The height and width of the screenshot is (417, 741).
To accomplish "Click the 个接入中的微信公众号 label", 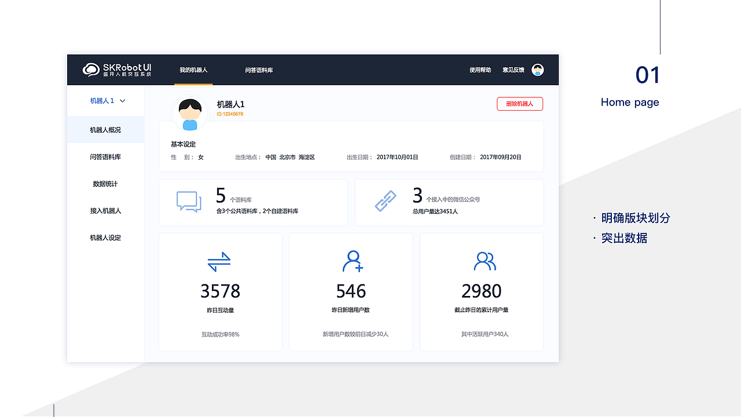I will (453, 200).
